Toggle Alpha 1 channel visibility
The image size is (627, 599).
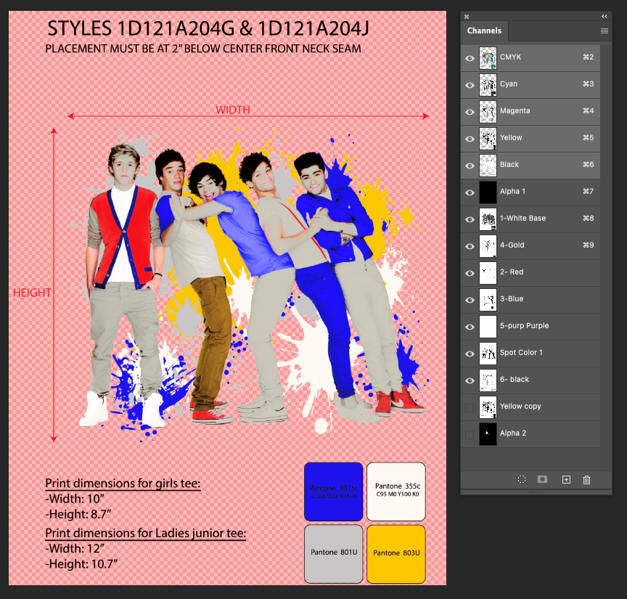470,192
